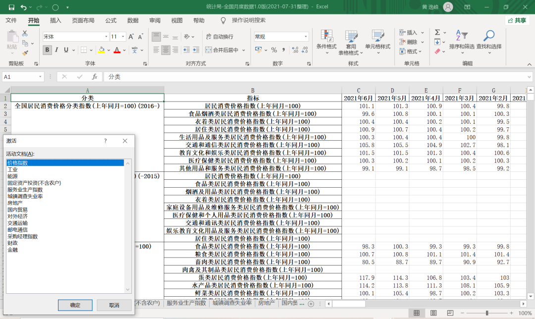The width and height of the screenshot is (535, 319).
Task: Switch to the 插入 ribbon tab
Action: [55, 20]
